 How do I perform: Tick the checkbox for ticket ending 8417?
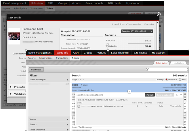(79, 107)
